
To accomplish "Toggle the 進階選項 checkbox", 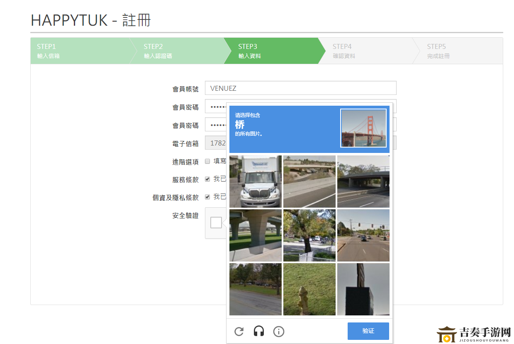I will [x=207, y=161].
